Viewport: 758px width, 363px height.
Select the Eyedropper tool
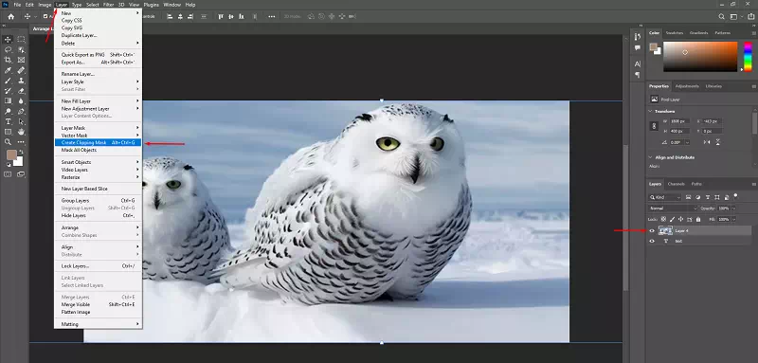point(9,70)
